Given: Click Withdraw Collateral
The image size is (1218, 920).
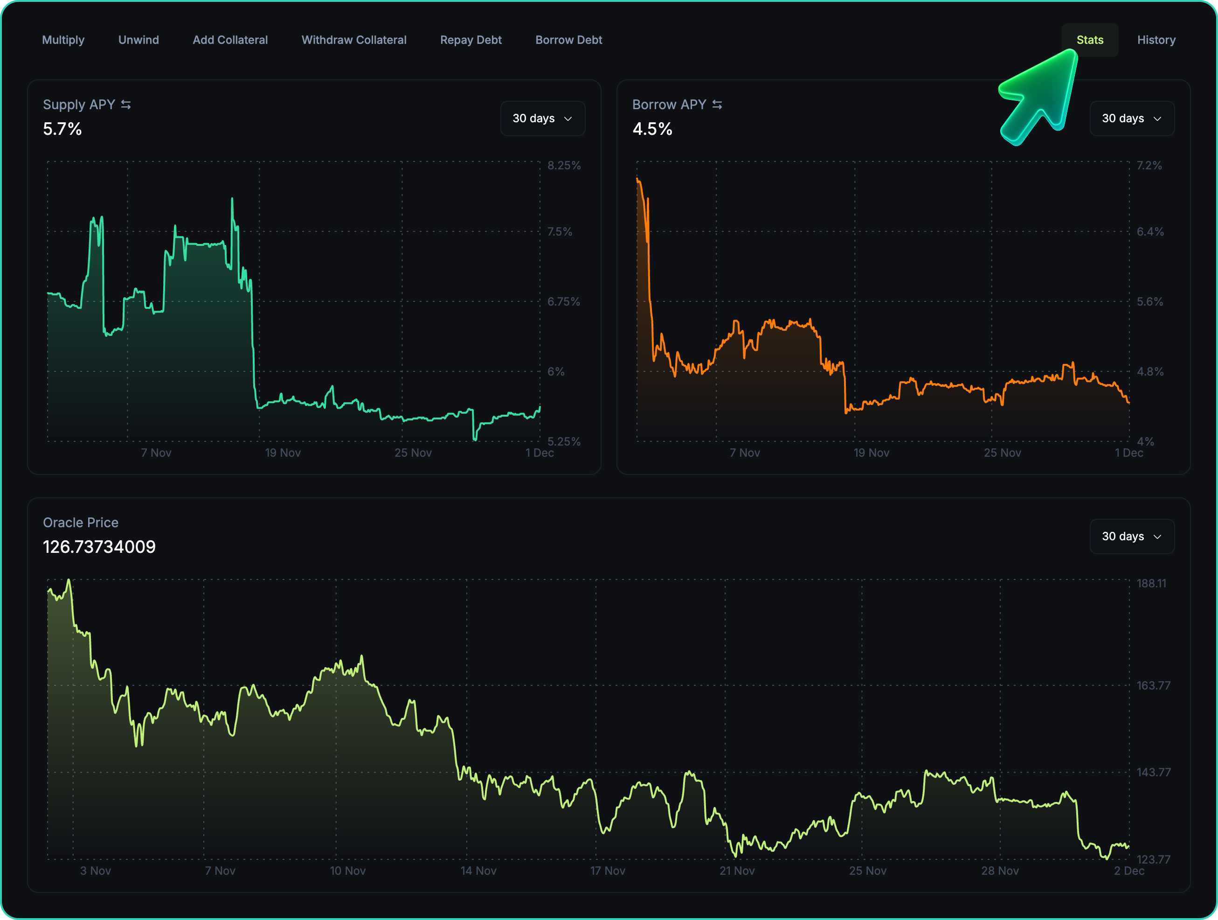Looking at the screenshot, I should pos(354,40).
